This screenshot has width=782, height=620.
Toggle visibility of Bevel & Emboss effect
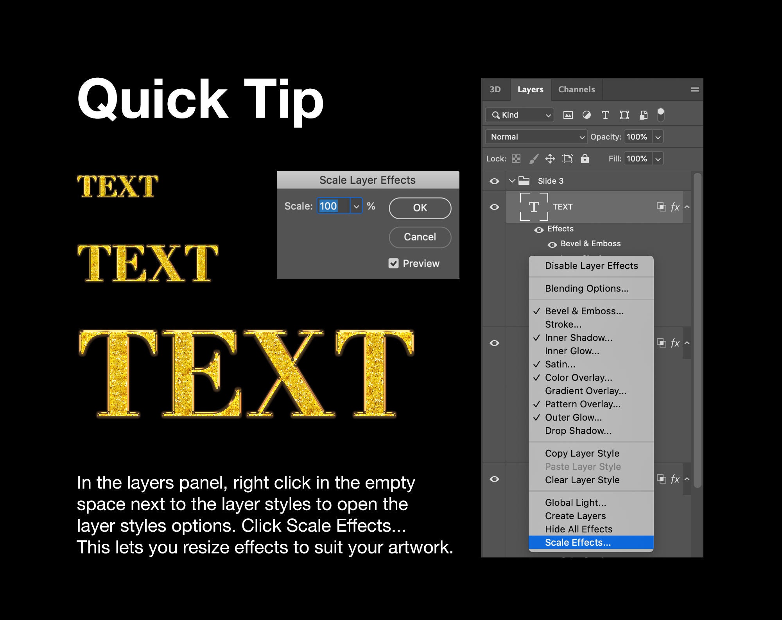[552, 244]
